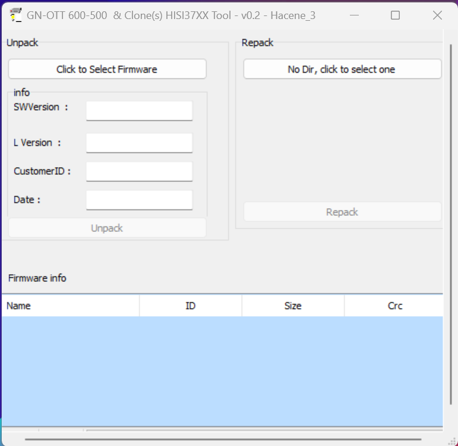The width and height of the screenshot is (458, 446).
Task: Click the Firmware info label
Action: (37, 278)
